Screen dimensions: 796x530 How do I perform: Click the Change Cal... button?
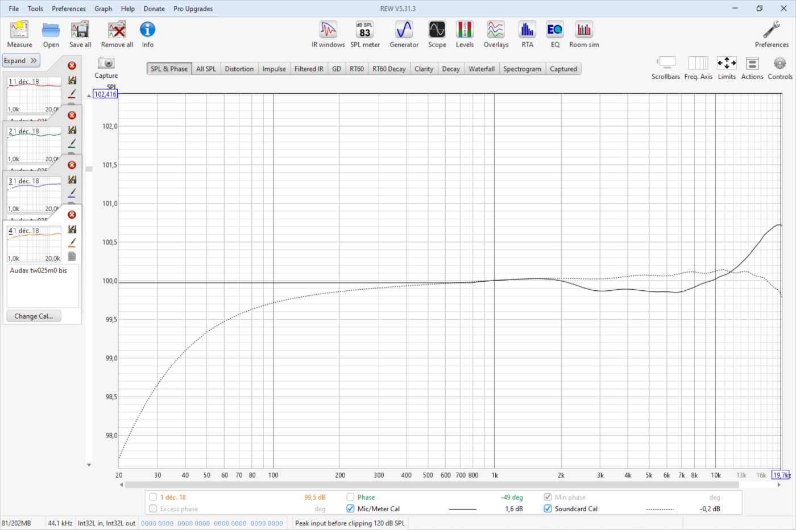(x=34, y=316)
